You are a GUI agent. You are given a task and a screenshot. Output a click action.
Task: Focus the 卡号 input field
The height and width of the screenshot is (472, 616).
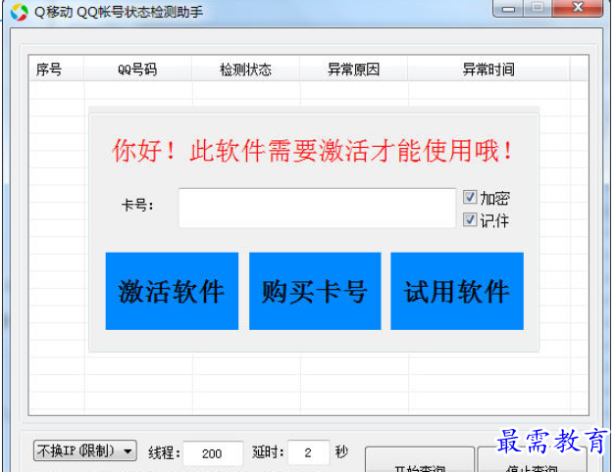pos(317,208)
